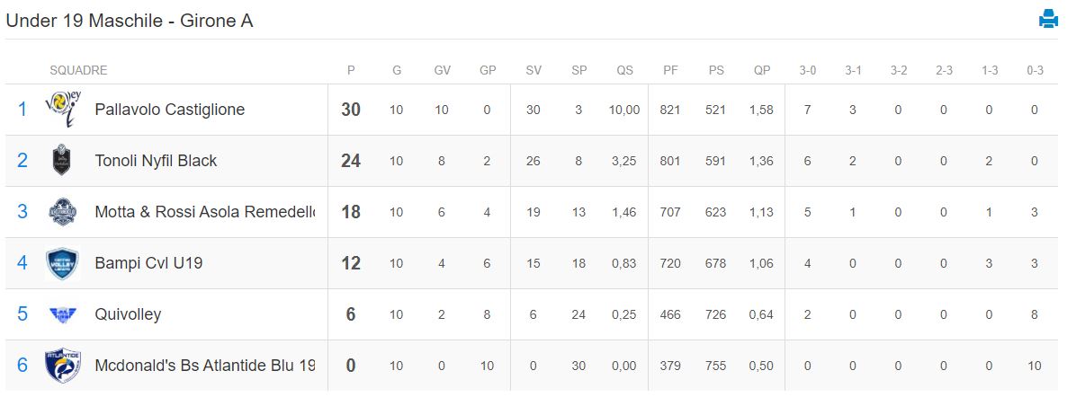Click the Tonoli Nyfil Black logo

pyautogui.click(x=62, y=161)
